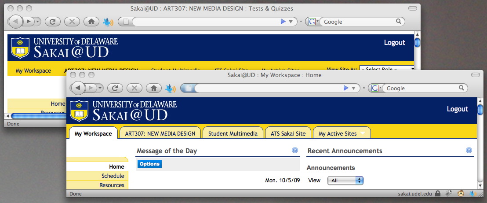Stop loading in the Tests & Quizzes window
Viewport: 487px width, 203px height.
[72, 22]
